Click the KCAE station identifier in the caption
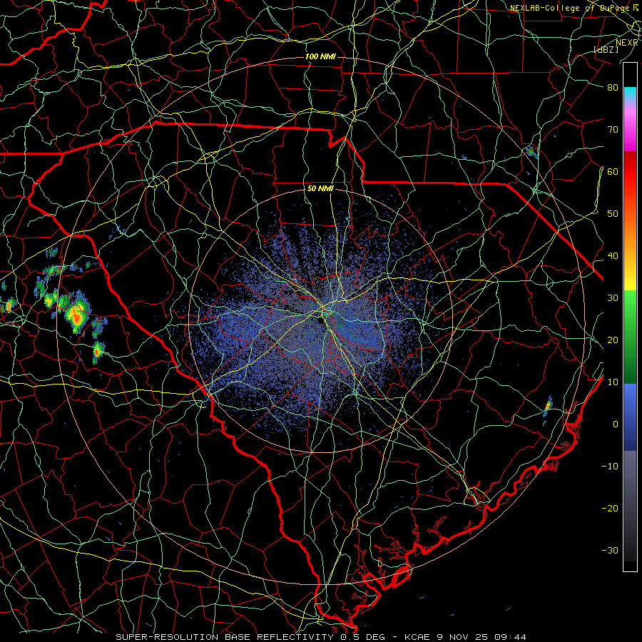 pos(417,637)
